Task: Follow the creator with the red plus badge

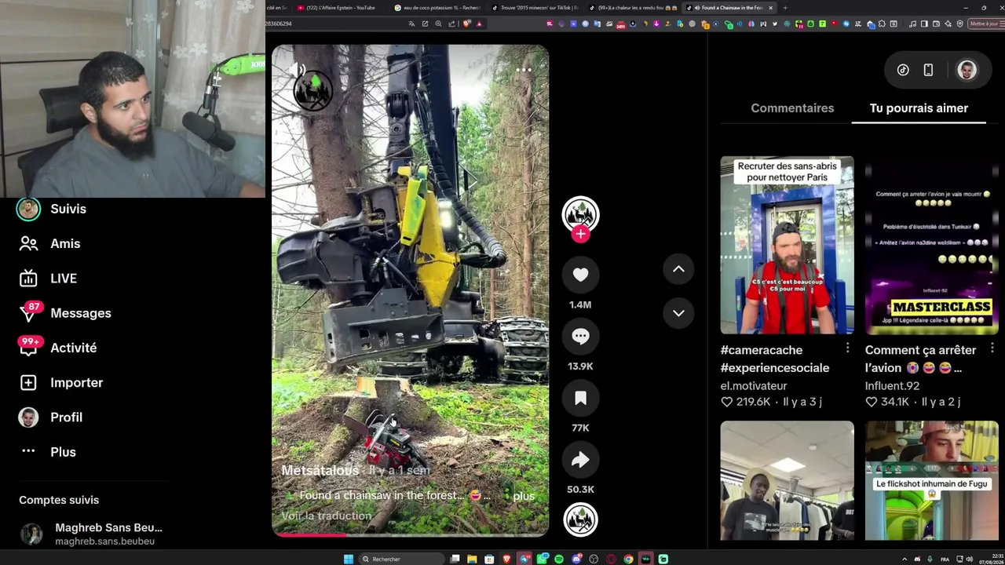Action: tap(580, 234)
